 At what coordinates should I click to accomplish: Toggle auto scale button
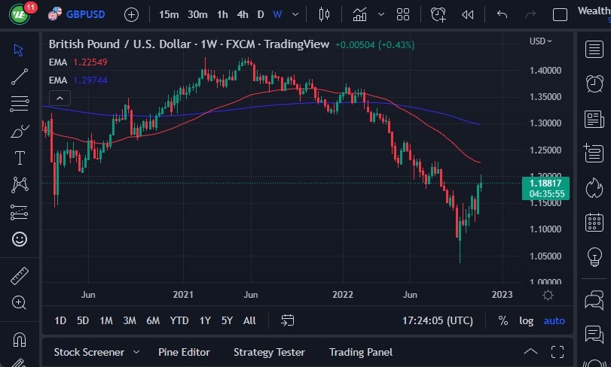pyautogui.click(x=554, y=320)
